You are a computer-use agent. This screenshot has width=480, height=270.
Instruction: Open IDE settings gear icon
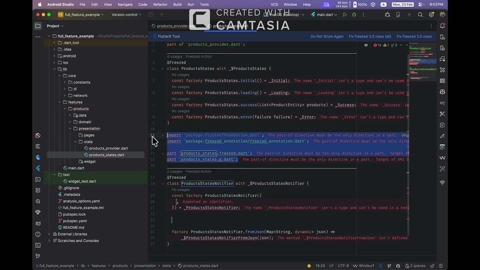pos(431,15)
